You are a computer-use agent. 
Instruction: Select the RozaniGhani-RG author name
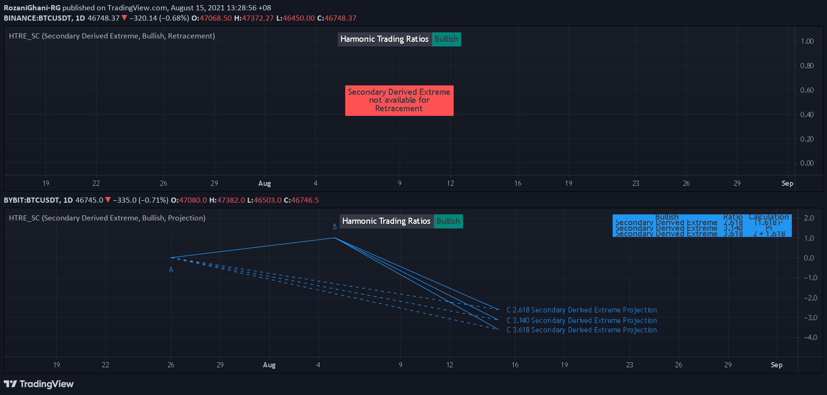[32, 8]
